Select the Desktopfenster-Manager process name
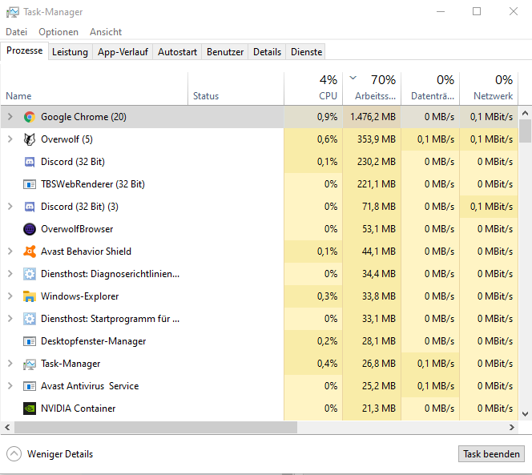This screenshot has height=475, width=532. 93,341
